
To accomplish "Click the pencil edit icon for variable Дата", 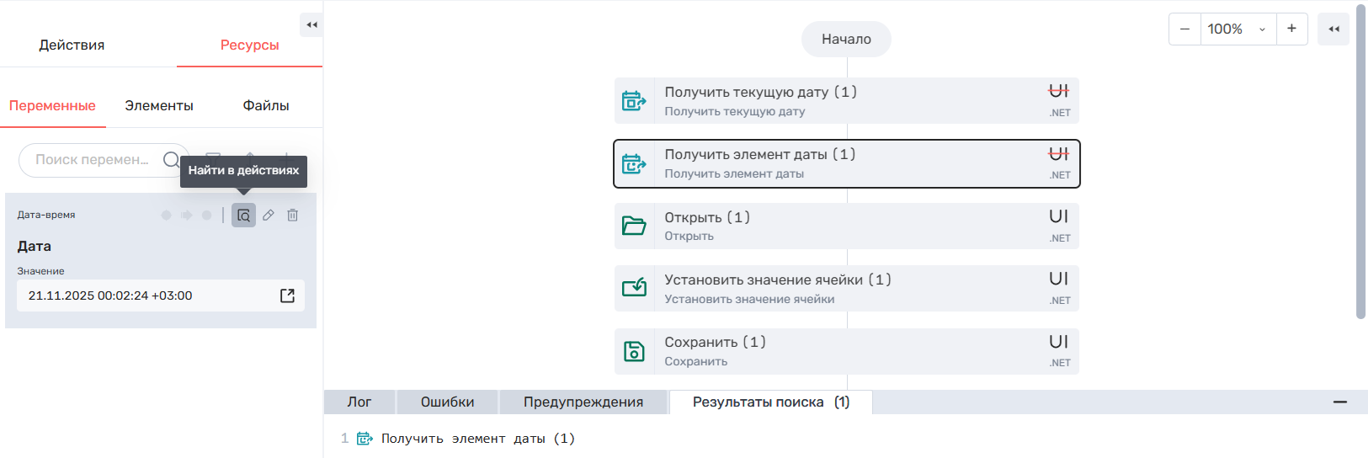I will click(x=269, y=216).
